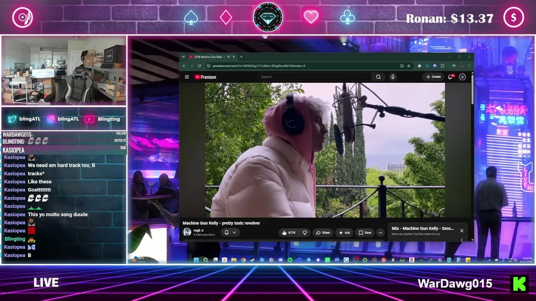
Task: Open the Create menu on YouTube
Action: (433, 77)
